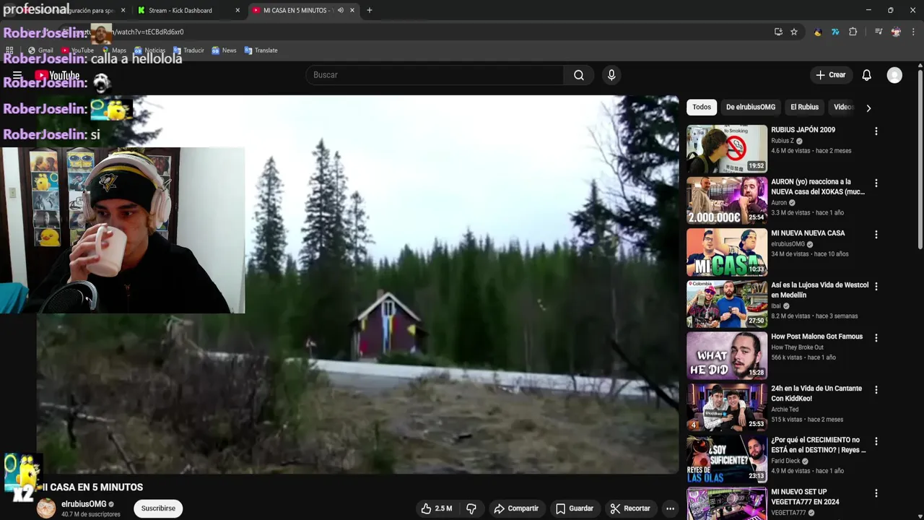The height and width of the screenshot is (520, 924).
Task: Open the elrubiusOMG channel avatar
Action: click(46, 508)
